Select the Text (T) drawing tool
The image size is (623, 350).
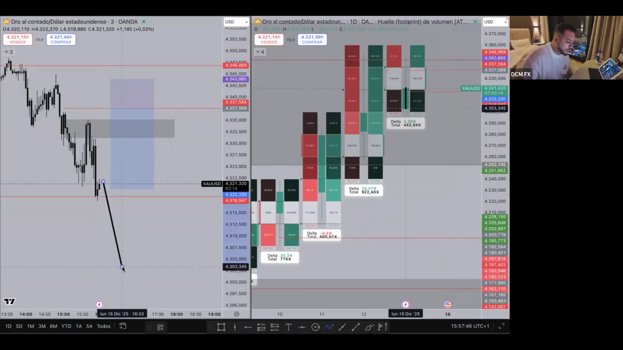[288, 327]
